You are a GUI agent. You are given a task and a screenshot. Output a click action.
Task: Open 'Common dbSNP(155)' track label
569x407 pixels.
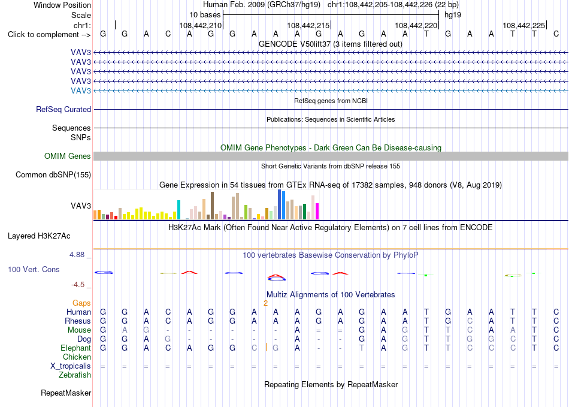53,174
